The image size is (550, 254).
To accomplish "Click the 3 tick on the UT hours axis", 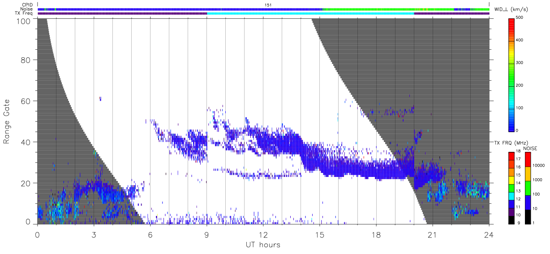I will tap(94, 234).
